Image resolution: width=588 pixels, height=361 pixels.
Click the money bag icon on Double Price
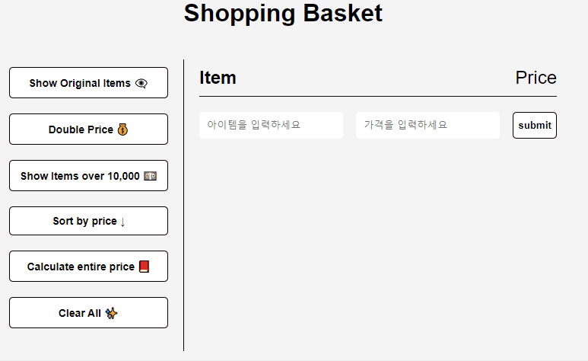click(x=122, y=129)
